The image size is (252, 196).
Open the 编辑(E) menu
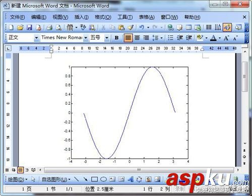39,17
